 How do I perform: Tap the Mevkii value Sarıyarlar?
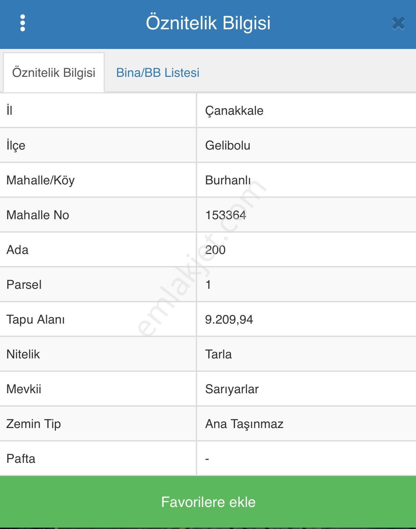(x=232, y=389)
